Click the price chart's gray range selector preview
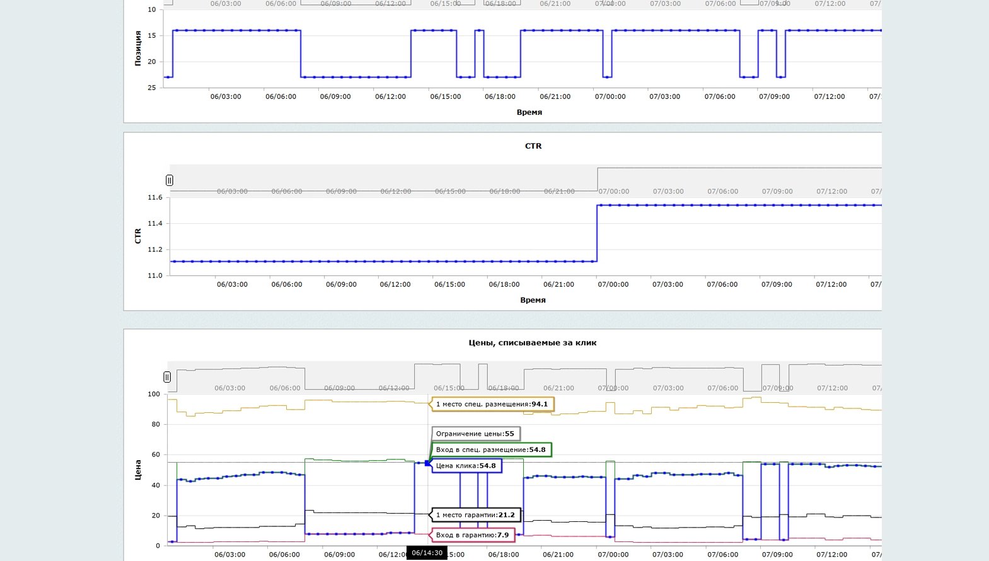The width and height of the screenshot is (989, 561). (x=524, y=376)
